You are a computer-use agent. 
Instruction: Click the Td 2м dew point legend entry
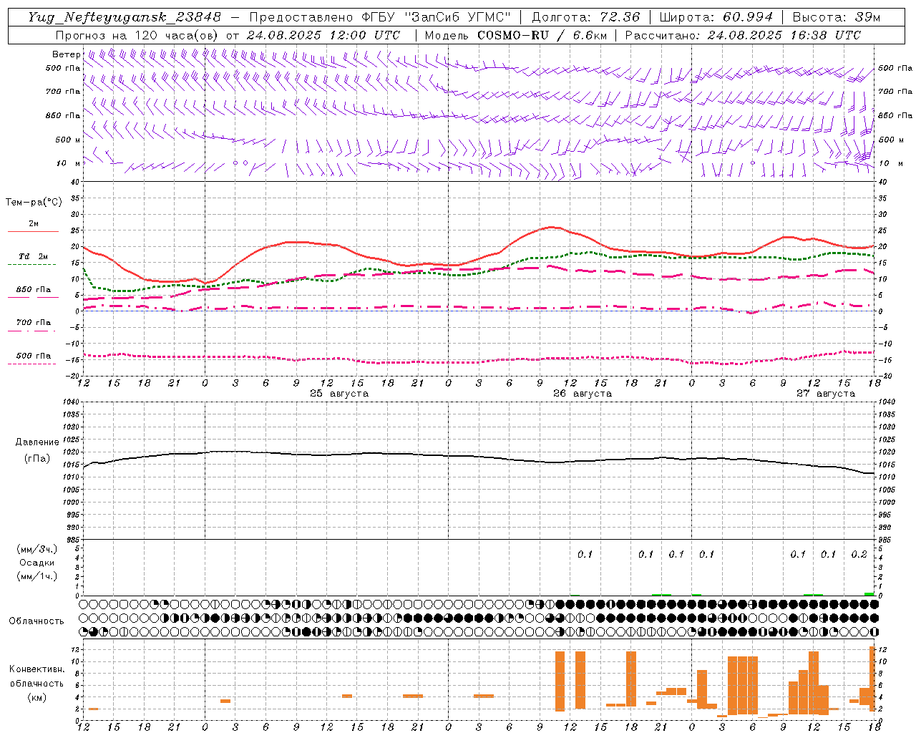pyautogui.click(x=33, y=256)
